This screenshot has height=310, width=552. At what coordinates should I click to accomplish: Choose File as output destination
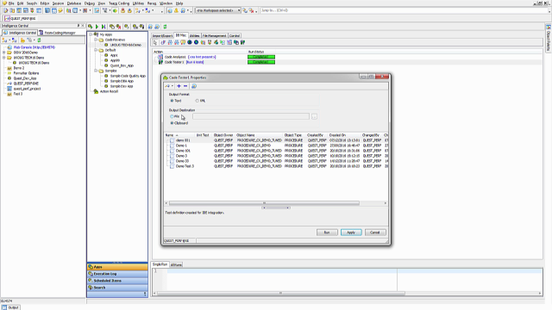click(172, 116)
